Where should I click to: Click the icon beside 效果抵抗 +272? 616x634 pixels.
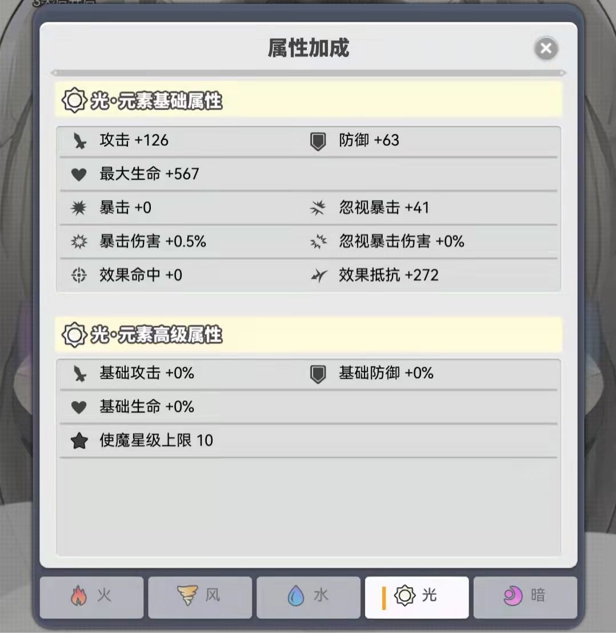[318, 275]
